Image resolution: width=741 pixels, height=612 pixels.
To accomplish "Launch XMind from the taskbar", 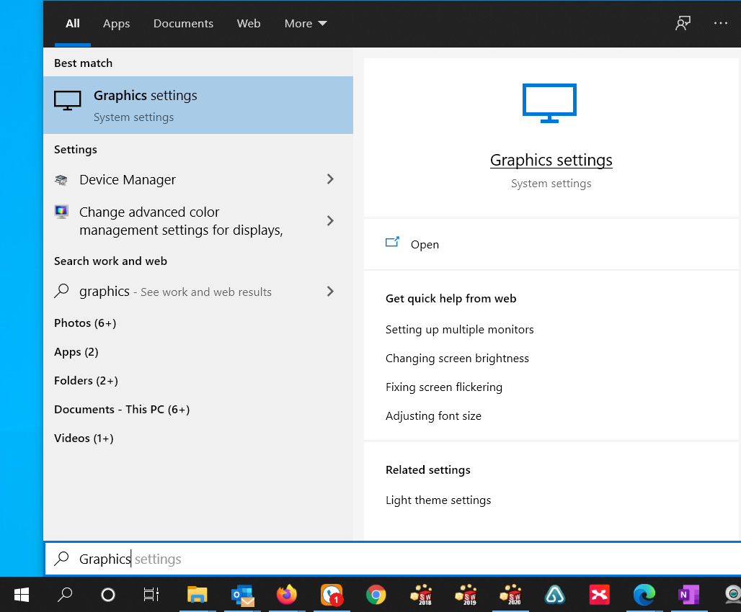I will [600, 595].
